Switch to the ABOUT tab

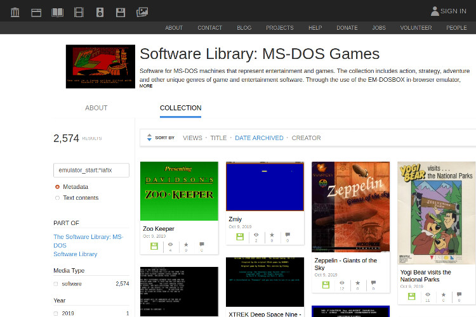[96, 108]
